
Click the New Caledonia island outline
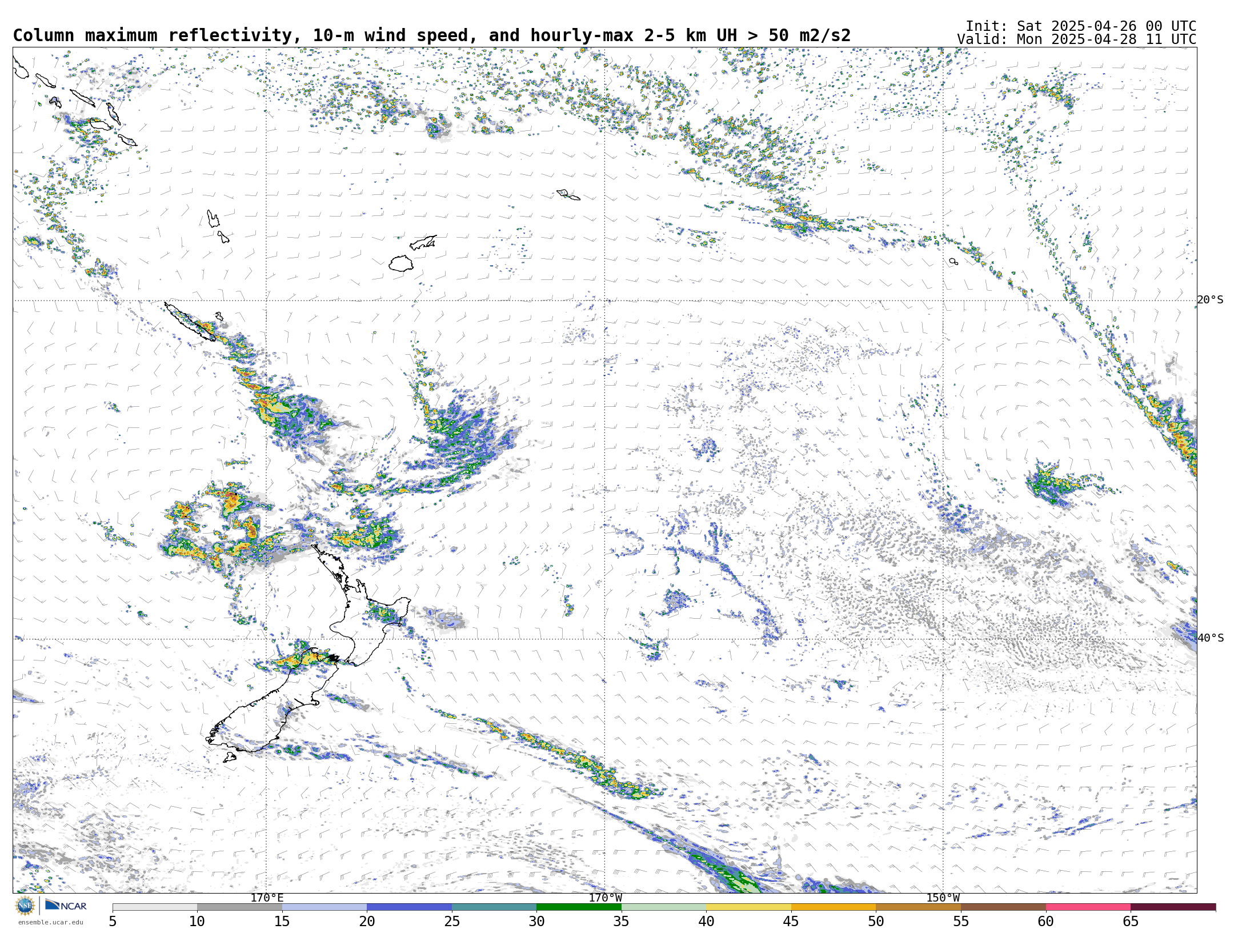coord(190,322)
